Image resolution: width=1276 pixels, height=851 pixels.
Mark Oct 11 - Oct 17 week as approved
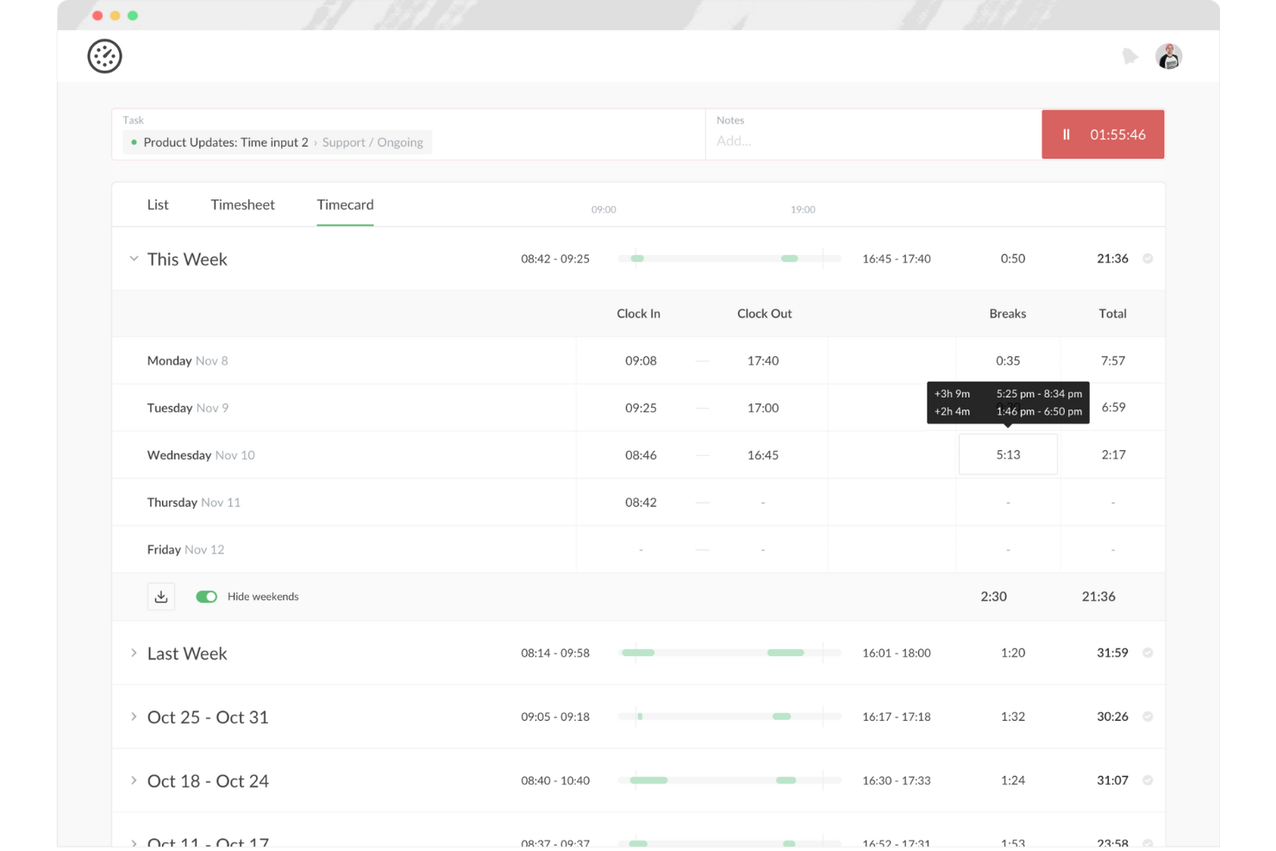tap(1148, 842)
